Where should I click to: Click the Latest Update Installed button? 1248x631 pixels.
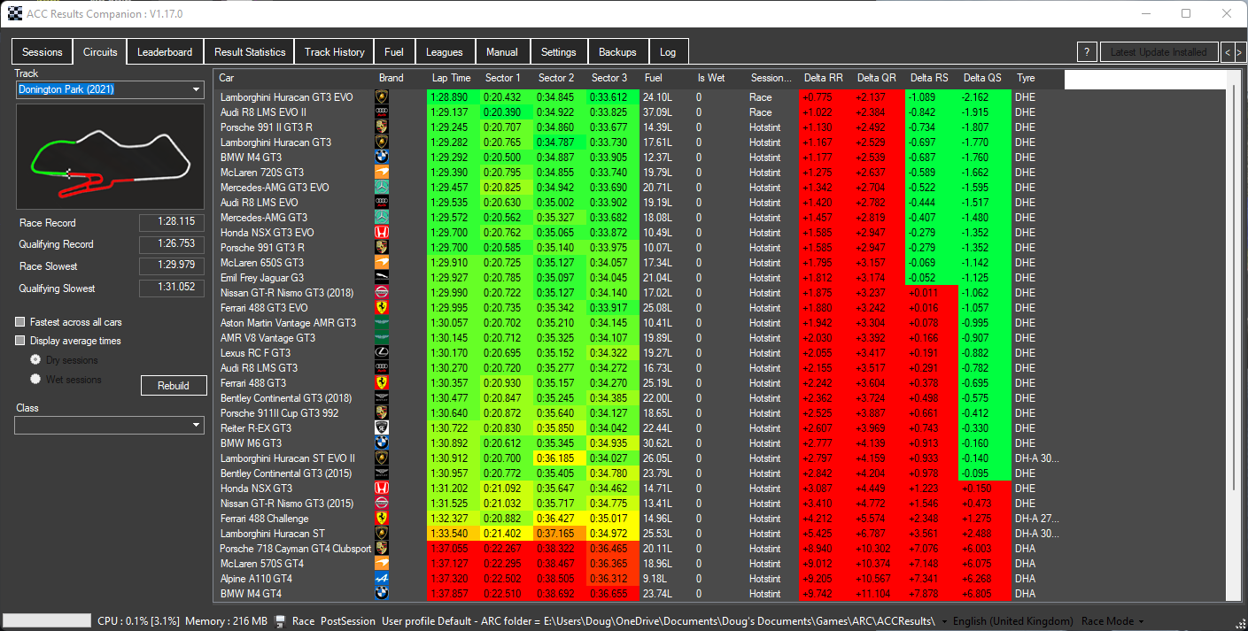tap(1158, 52)
